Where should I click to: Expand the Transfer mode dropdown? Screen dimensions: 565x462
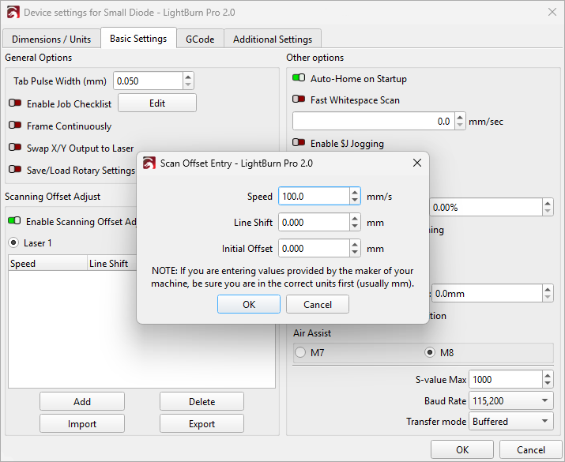pyautogui.click(x=510, y=422)
